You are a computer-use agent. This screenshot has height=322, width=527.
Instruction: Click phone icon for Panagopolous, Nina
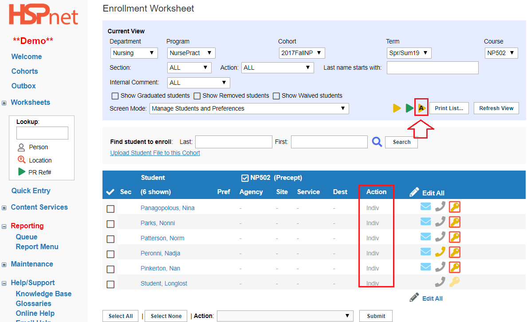440,206
